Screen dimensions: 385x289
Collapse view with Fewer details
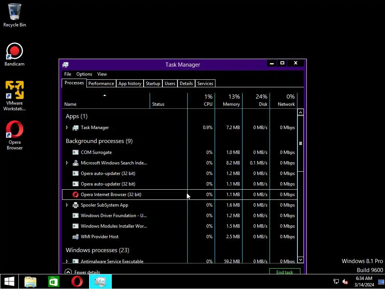coord(82,272)
